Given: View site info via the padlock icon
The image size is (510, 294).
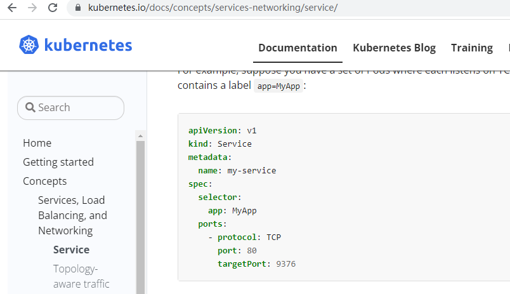Looking at the screenshot, I should click(x=79, y=8).
